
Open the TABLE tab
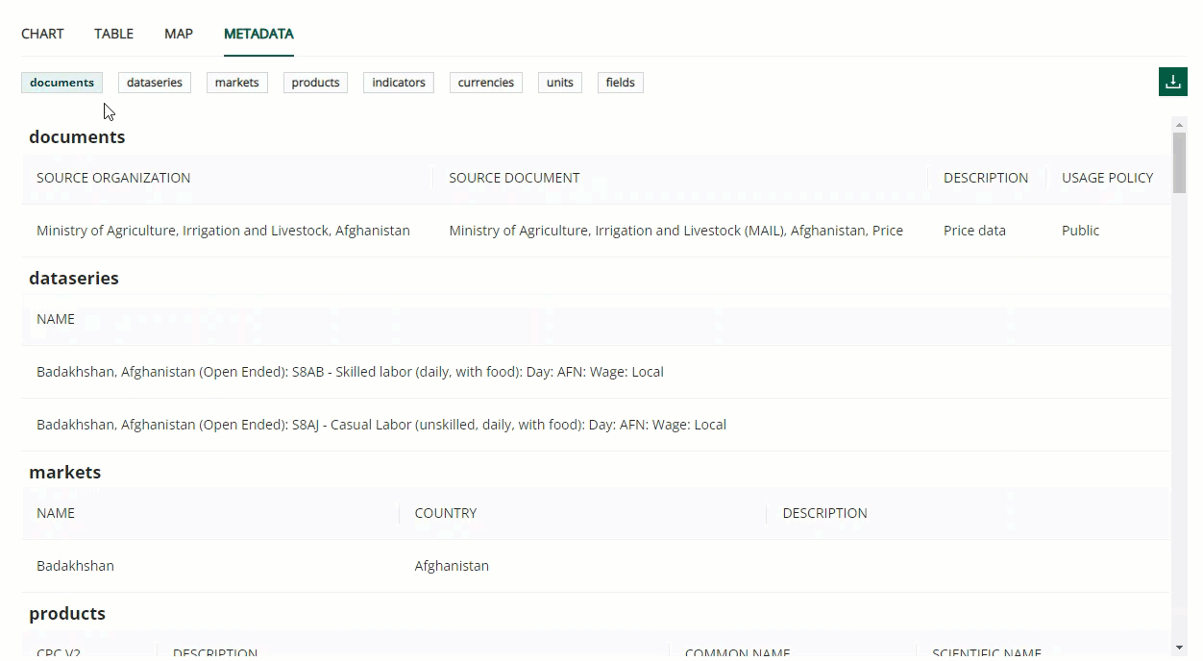tap(113, 34)
